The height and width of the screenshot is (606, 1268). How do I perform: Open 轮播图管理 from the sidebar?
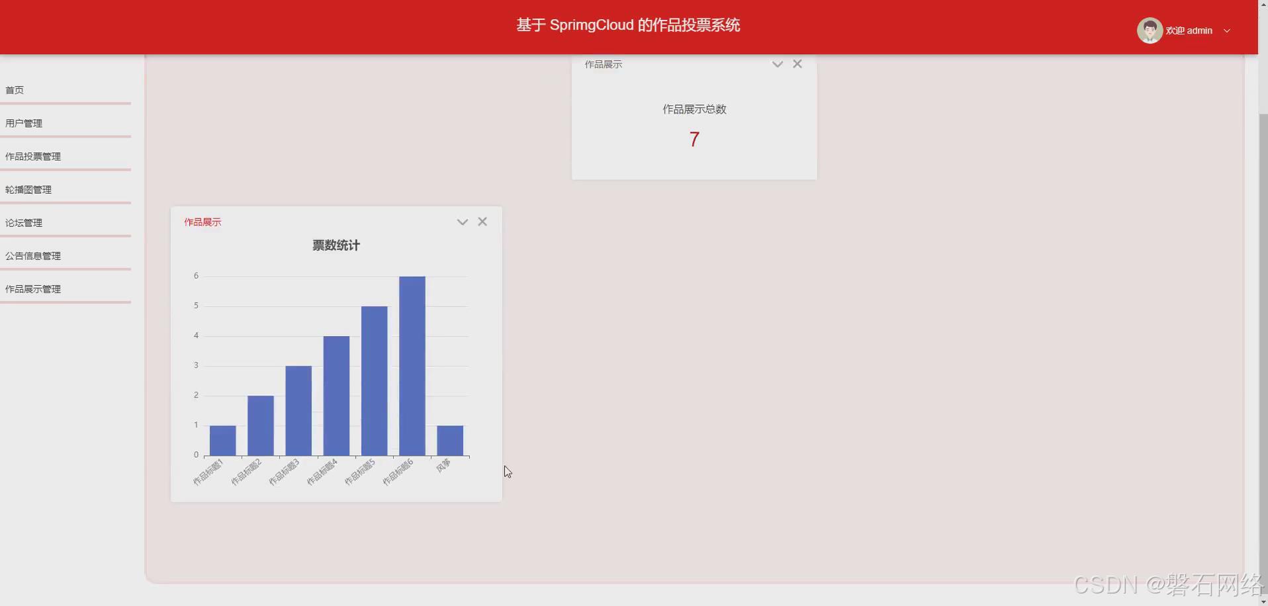point(28,189)
